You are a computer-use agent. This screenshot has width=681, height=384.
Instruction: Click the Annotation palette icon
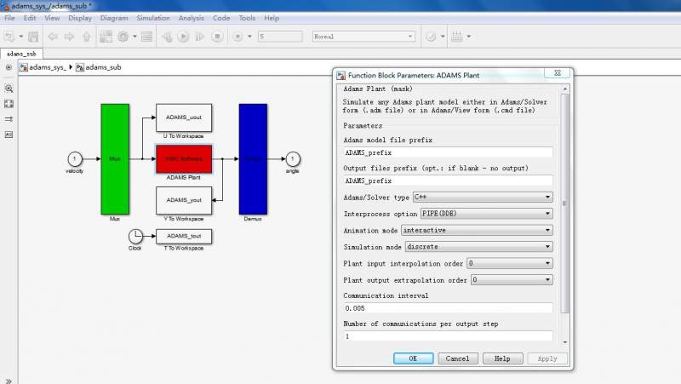click(x=9, y=135)
